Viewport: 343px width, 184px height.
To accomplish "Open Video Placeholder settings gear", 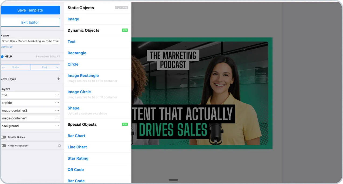I will (59, 146).
